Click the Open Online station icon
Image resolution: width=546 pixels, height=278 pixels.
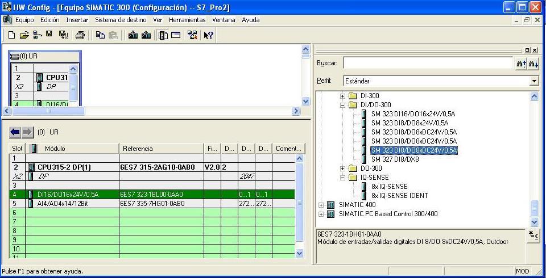pyautogui.click(x=37, y=35)
